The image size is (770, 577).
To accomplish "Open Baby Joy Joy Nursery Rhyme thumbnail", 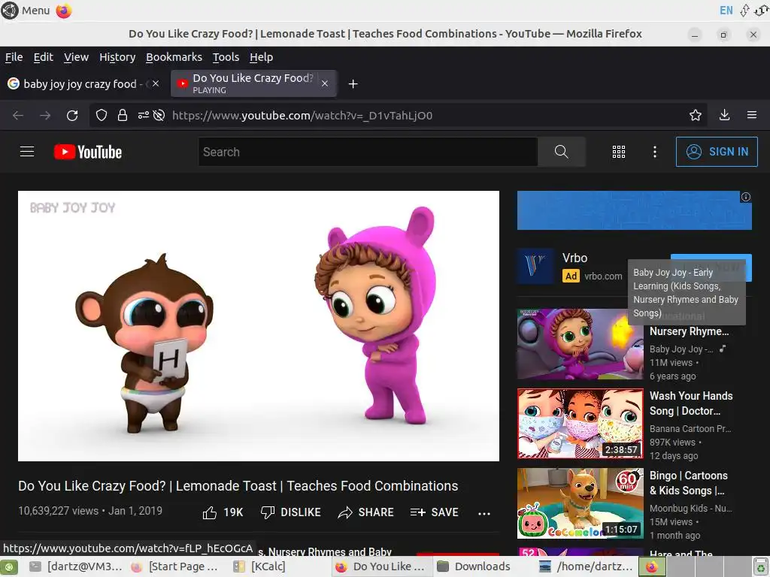I will coord(580,344).
